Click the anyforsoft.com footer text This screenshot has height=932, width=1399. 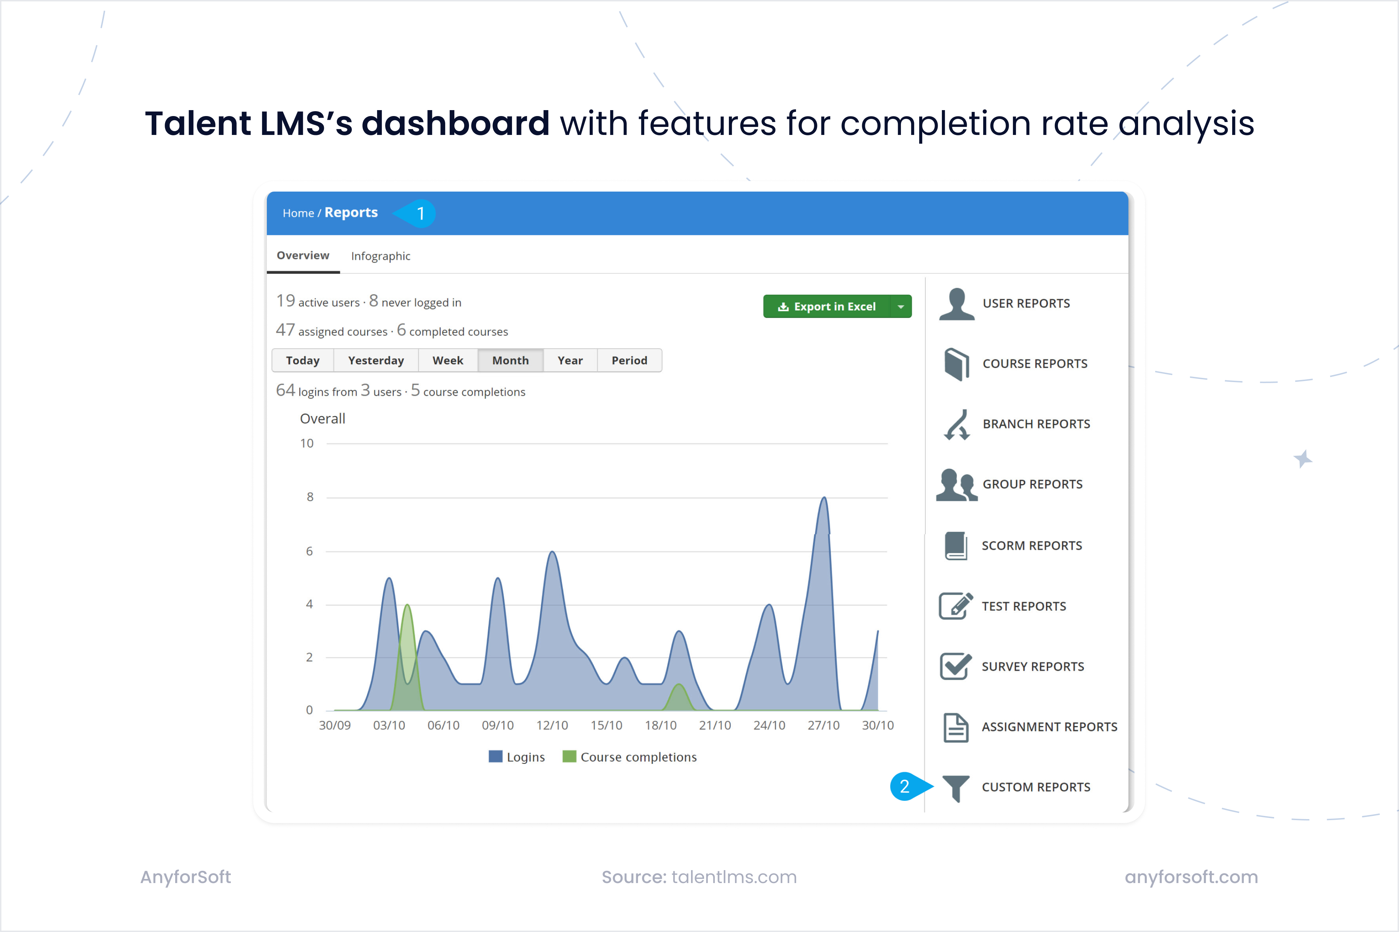click(x=1192, y=878)
